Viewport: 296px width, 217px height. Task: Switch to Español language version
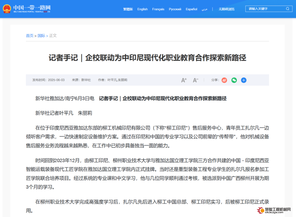[191, 9]
